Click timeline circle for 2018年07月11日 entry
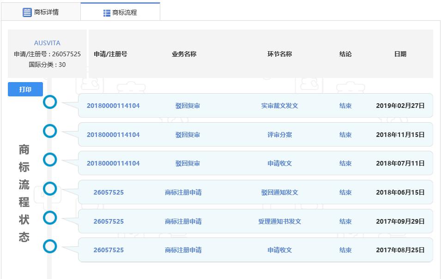The height and width of the screenshot is (279, 441). [50, 160]
